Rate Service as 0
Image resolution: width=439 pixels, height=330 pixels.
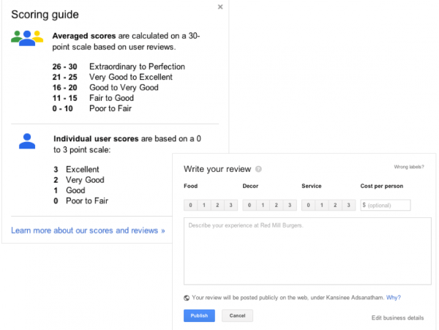308,205
